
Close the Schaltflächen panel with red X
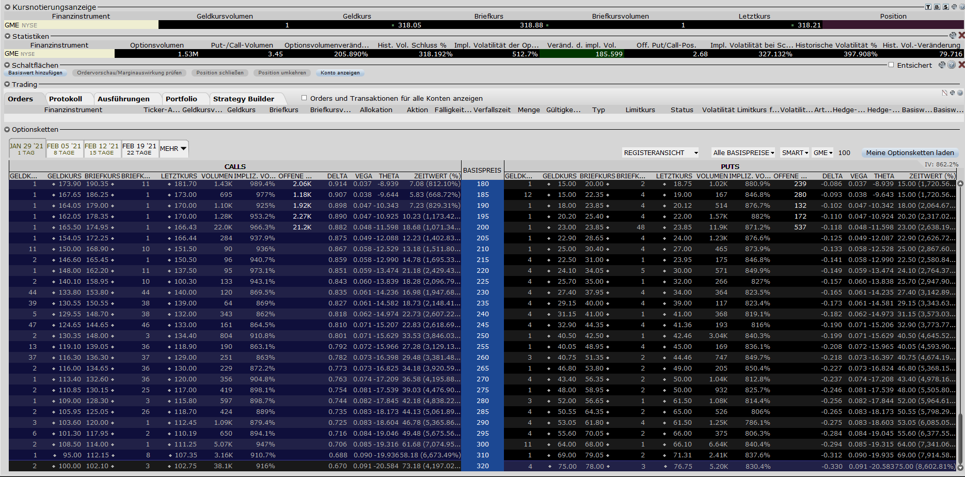tap(961, 65)
